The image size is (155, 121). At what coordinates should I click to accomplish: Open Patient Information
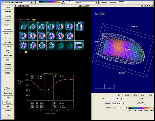[x=8, y=89]
